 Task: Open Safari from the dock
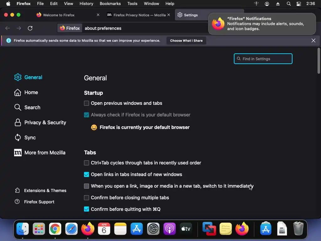click(71, 229)
